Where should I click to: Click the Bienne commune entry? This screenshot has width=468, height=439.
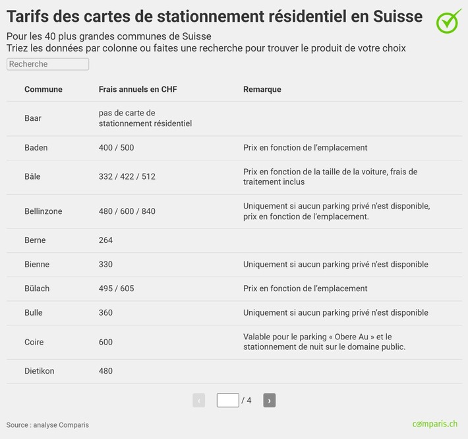(x=37, y=265)
